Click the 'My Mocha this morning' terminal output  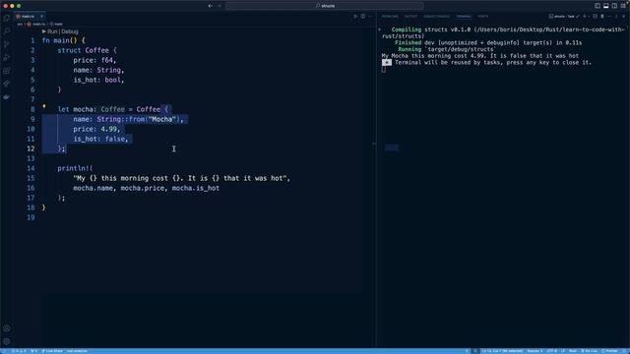(480, 56)
